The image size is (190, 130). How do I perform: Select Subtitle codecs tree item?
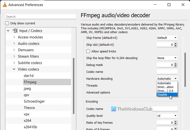(30, 63)
